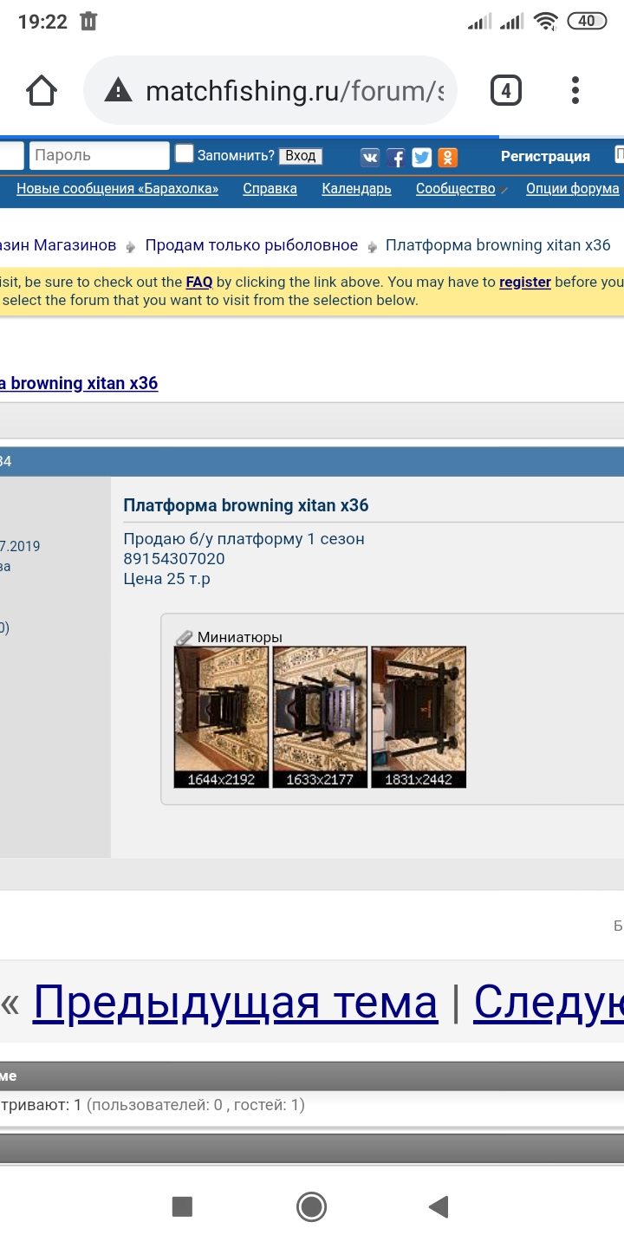The image size is (624, 1248).
Task: Tap the battery indicator showing 40
Action: click(587, 22)
